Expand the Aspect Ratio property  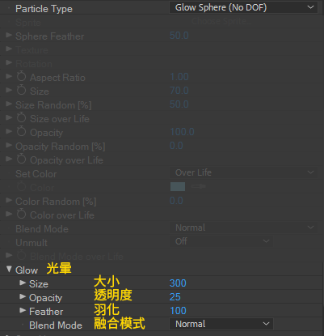click(x=9, y=76)
